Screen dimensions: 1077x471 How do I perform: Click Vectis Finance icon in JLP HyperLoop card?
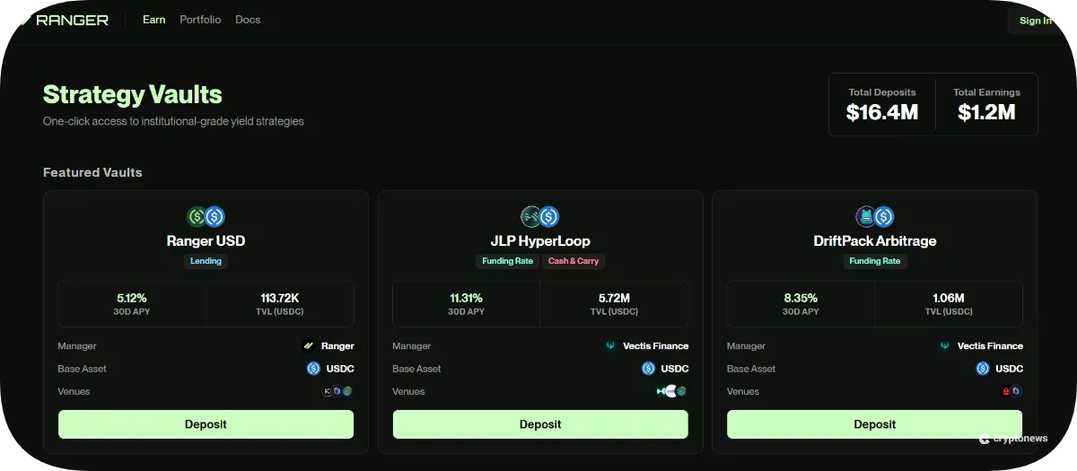(611, 345)
